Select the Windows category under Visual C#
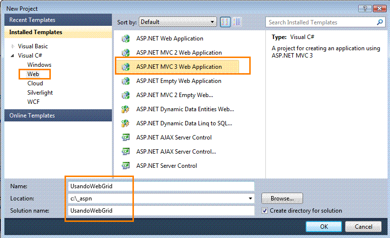The height and width of the screenshot is (238, 390). pyautogui.click(x=39, y=65)
